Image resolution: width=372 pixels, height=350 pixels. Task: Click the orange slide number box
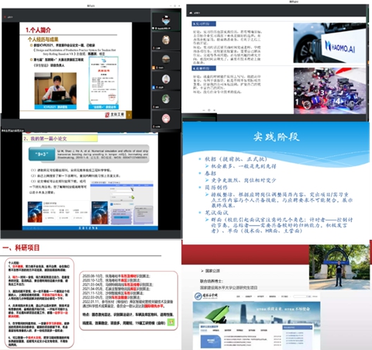coord(129,115)
